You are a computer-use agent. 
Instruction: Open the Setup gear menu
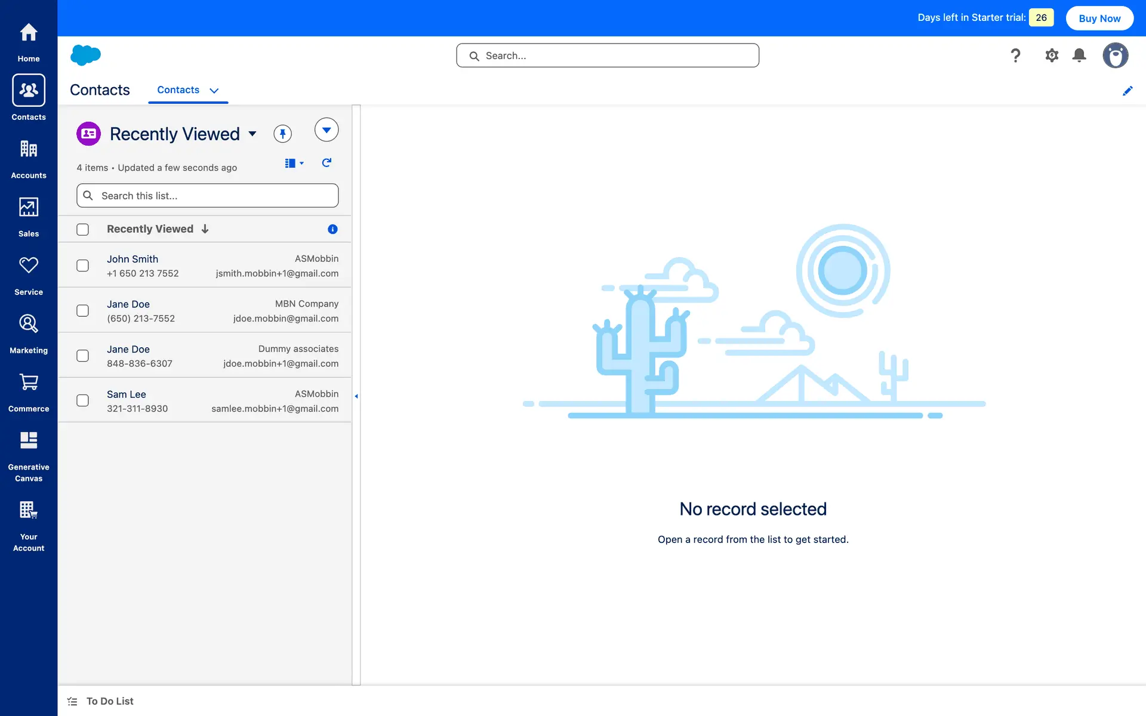(1051, 55)
